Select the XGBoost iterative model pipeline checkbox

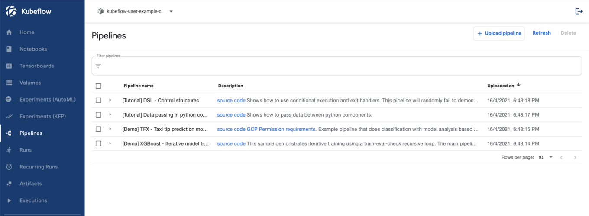[x=98, y=143]
